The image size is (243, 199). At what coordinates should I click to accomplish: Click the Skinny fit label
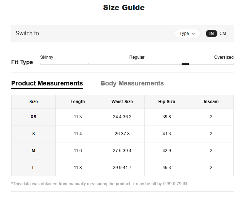click(47, 57)
